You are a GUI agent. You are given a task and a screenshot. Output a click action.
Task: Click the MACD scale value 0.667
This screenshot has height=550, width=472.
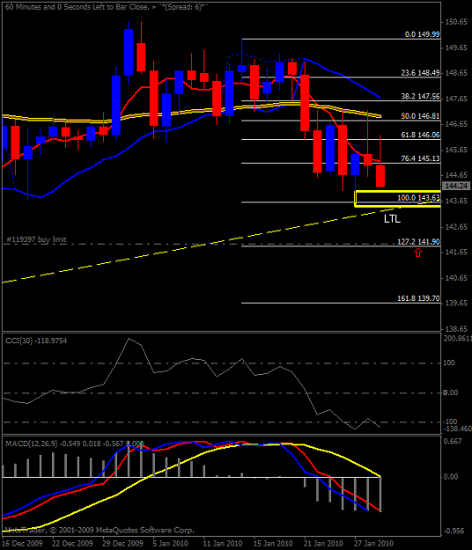pos(453,441)
